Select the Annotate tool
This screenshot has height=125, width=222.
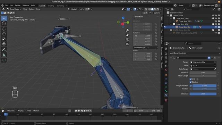click(4, 50)
